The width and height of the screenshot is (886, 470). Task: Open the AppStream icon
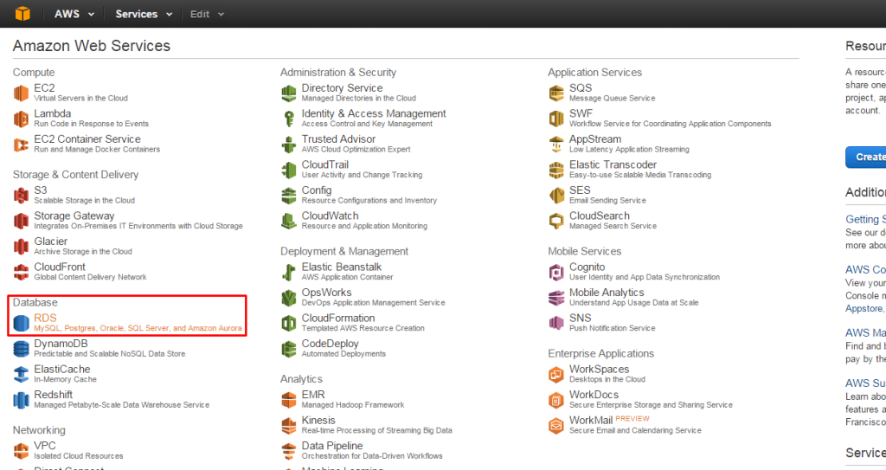pyautogui.click(x=556, y=145)
